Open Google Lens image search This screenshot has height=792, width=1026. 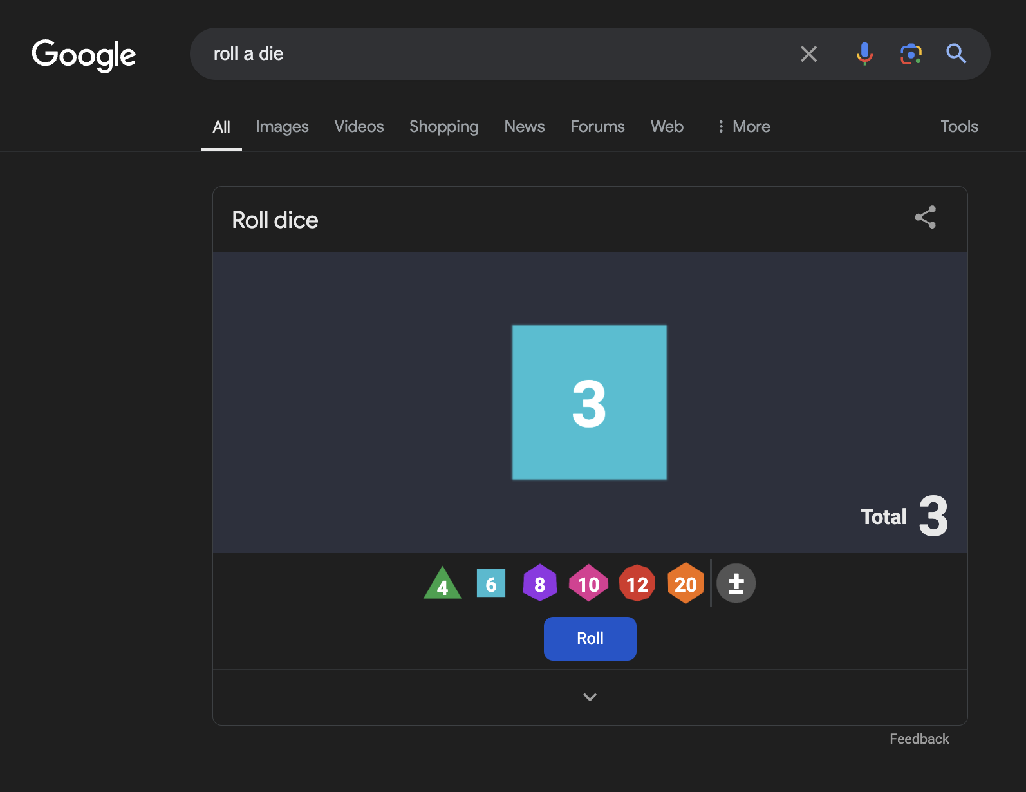[x=911, y=53]
